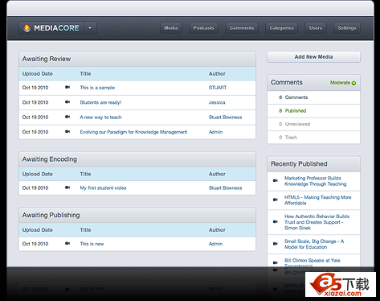Click the Add New Media button
This screenshot has width=380, height=301.
[x=313, y=57]
